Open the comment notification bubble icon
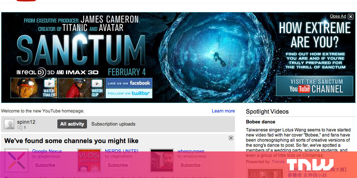The image size is (357, 178). pos(20,128)
